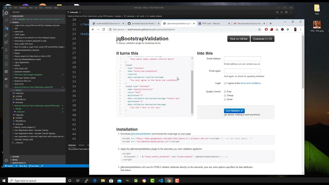329x185 pixels.
Task: Open the File menu in VS Code
Action: point(10,8)
